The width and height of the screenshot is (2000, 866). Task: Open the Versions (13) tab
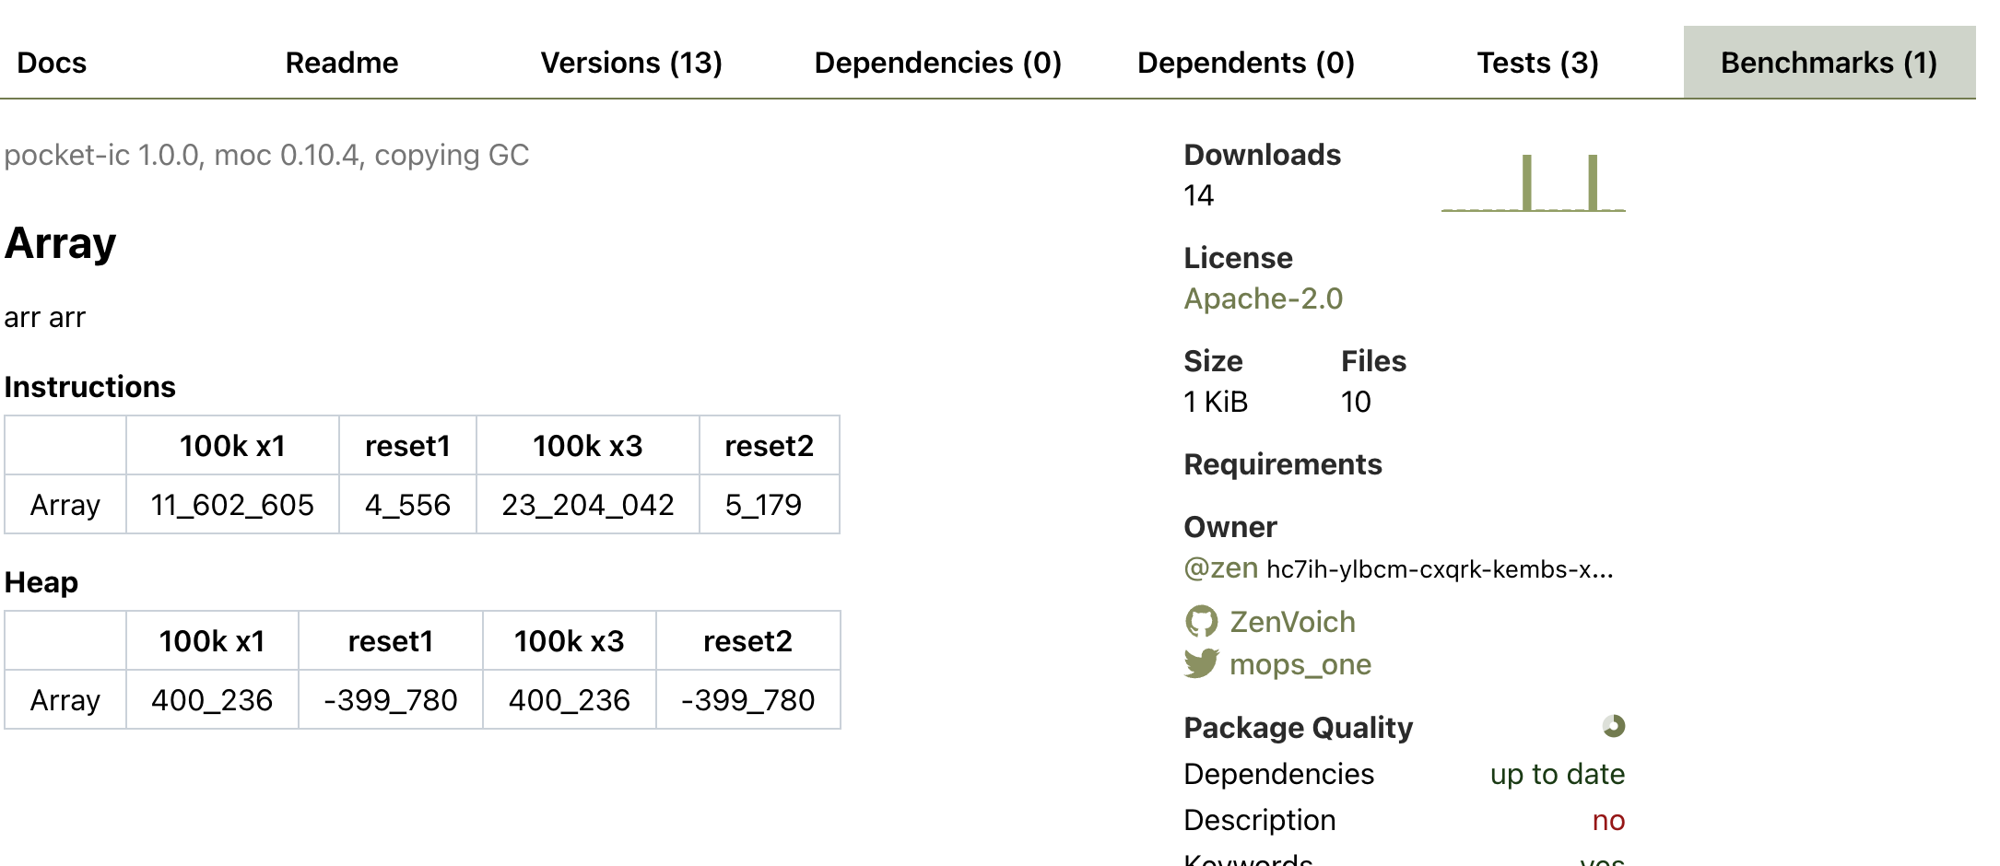(x=631, y=63)
